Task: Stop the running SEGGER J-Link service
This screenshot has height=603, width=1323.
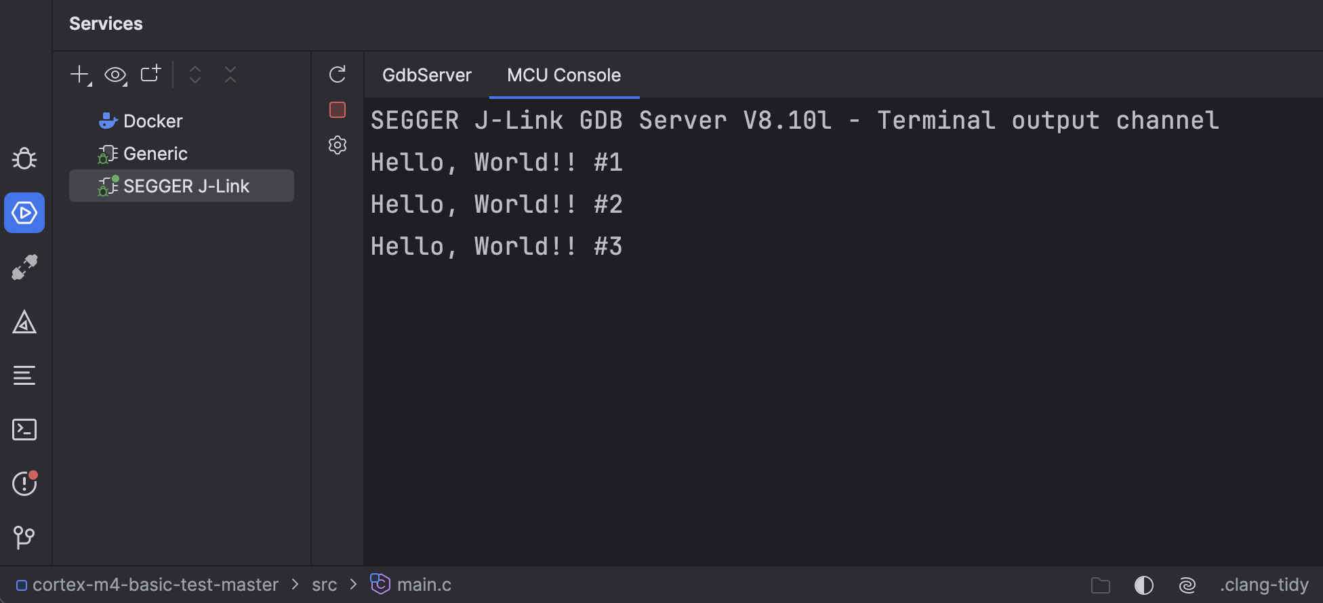Action: (x=337, y=109)
